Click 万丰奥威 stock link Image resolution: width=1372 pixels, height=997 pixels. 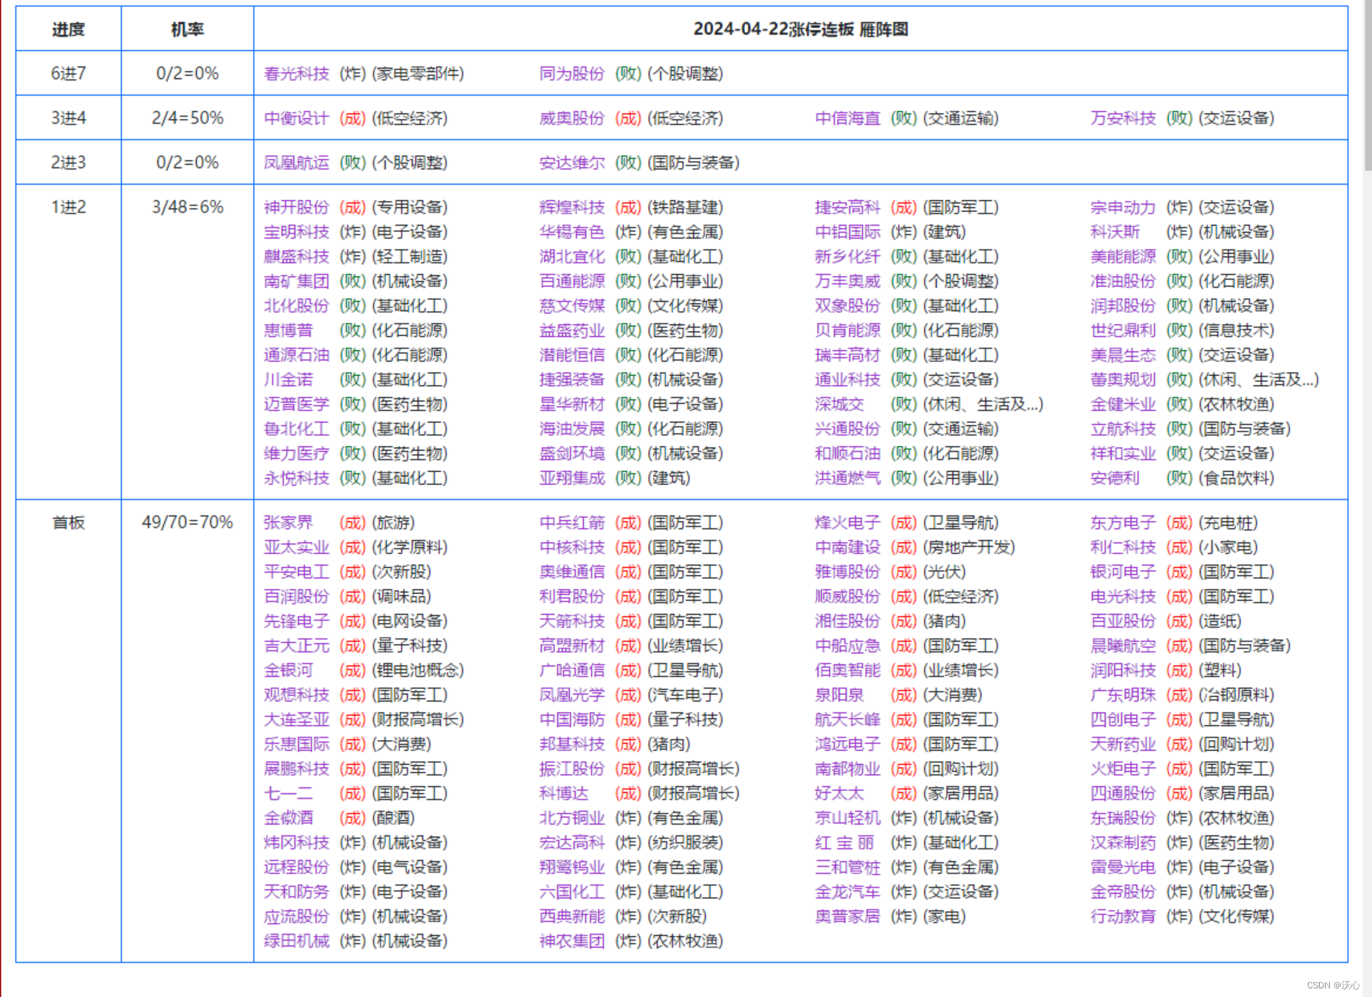point(847,281)
